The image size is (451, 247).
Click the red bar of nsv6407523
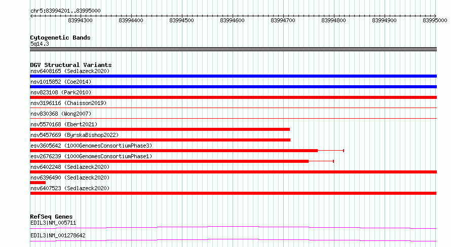click(233, 193)
